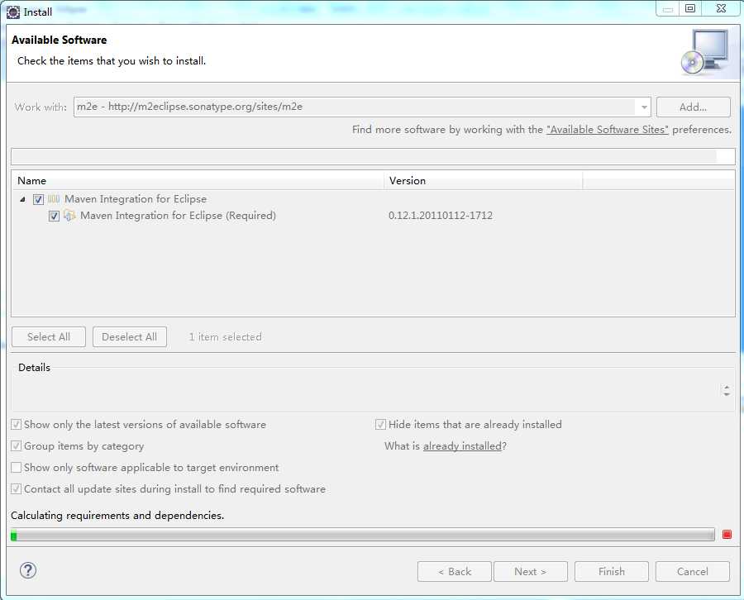
Task: Click the Details text area
Action: (365, 391)
